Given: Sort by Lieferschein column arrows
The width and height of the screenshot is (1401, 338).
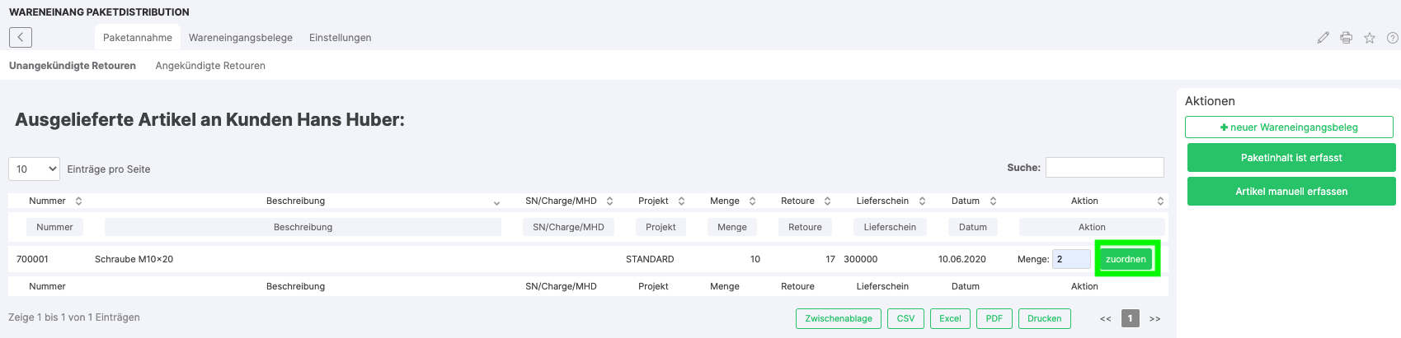Looking at the screenshot, I should tap(922, 201).
